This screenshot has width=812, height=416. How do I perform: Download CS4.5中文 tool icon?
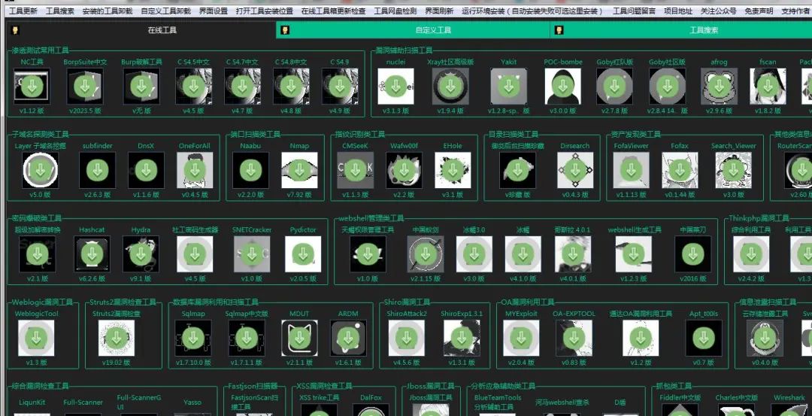[194, 86]
